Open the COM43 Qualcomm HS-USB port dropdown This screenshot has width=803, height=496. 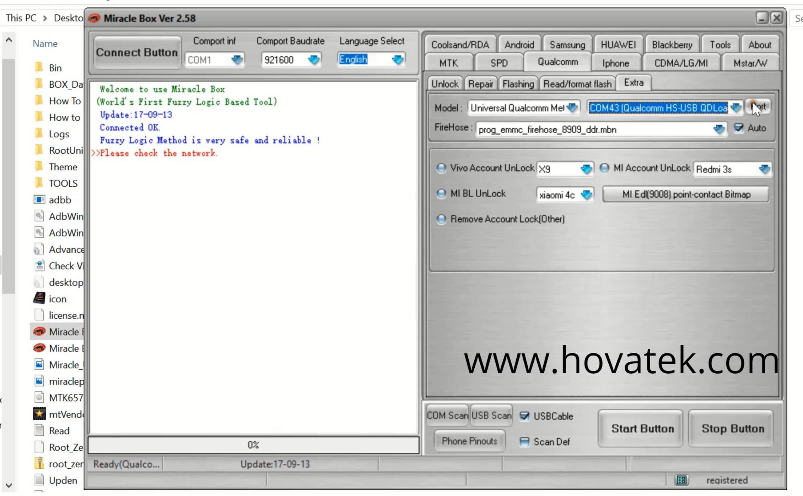click(x=736, y=108)
